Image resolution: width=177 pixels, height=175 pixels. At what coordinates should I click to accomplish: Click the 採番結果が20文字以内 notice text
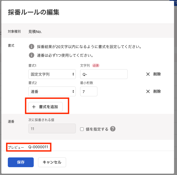click(x=89, y=47)
